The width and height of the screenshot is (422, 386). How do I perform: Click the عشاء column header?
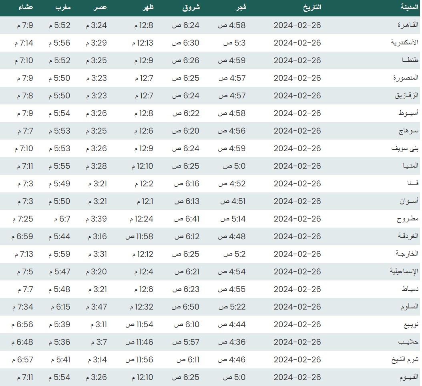[x=26, y=8]
